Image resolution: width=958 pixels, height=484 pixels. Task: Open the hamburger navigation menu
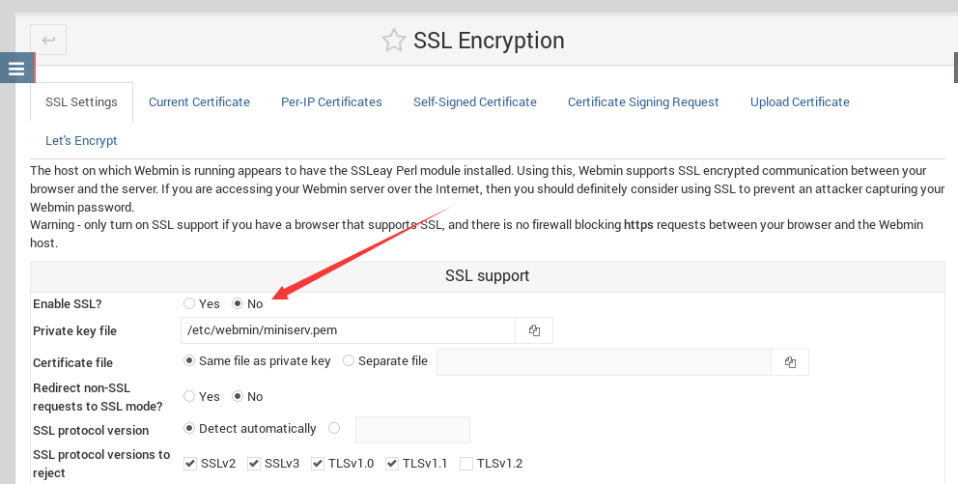point(17,68)
